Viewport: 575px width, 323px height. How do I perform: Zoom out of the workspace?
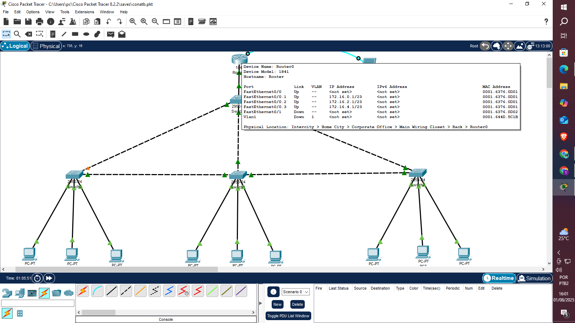pos(155,22)
